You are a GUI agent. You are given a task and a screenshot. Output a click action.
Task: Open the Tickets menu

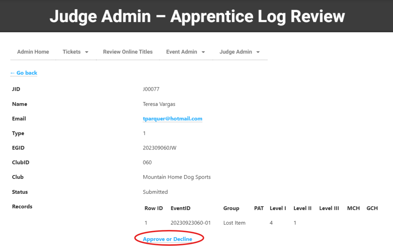pos(72,52)
